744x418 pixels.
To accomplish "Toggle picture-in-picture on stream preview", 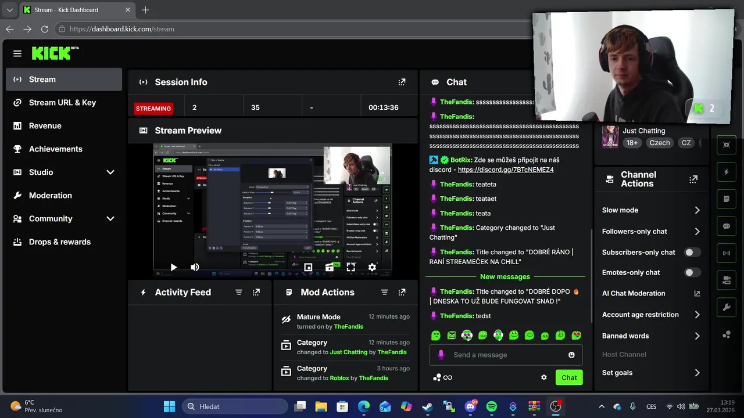I will [x=308, y=267].
